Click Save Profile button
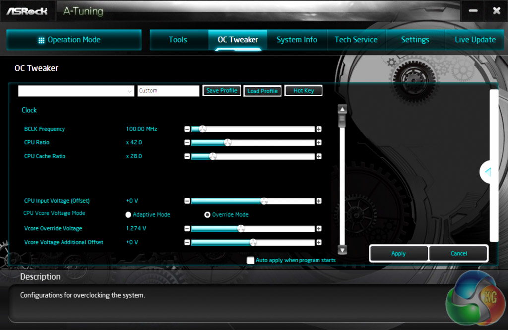Image resolution: width=508 pixels, height=330 pixels. pos(222,91)
